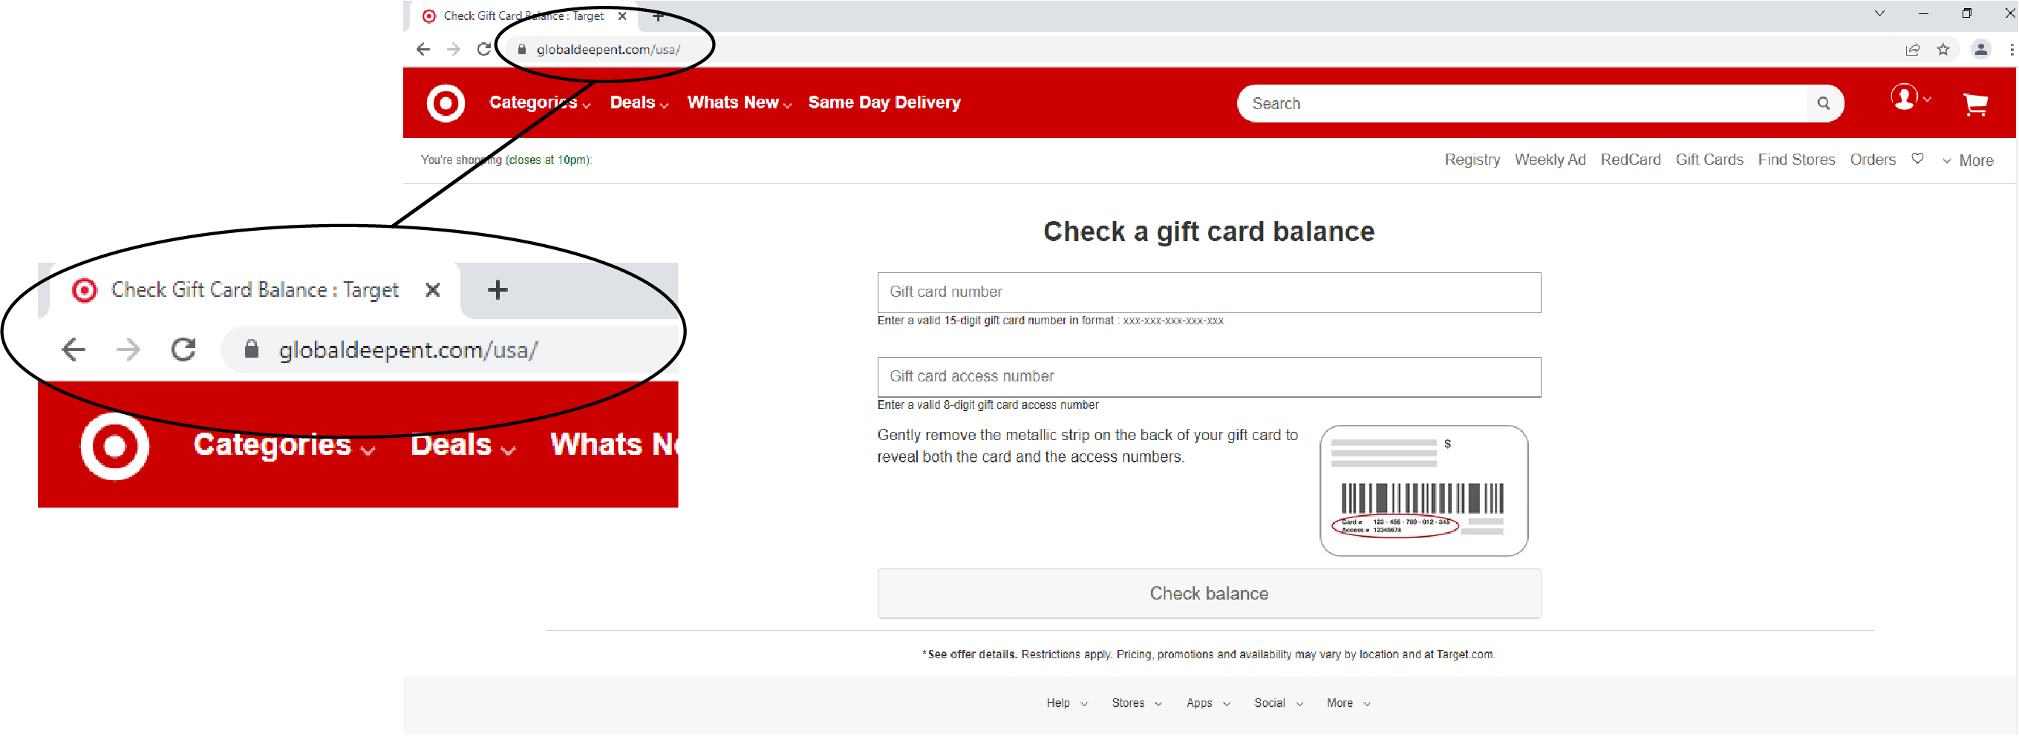Reload the page with refresh icon
The height and width of the screenshot is (751, 2019).
(x=484, y=49)
